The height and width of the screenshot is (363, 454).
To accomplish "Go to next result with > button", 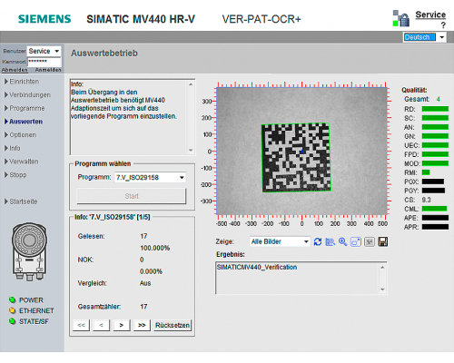I will click(x=122, y=325).
